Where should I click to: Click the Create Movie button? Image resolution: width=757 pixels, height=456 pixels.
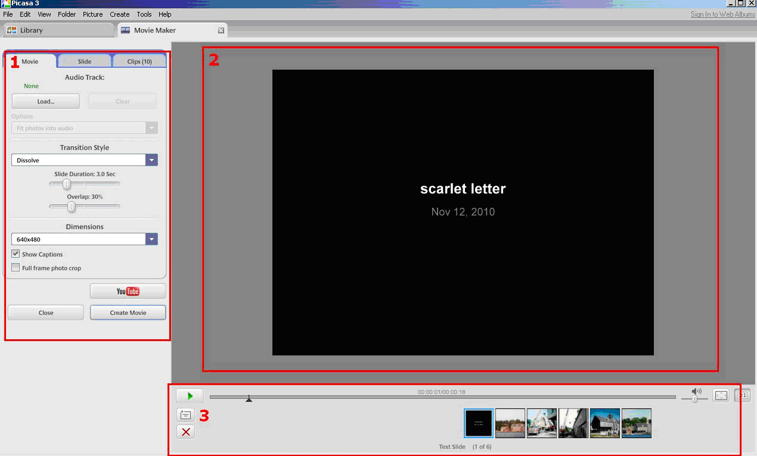(x=128, y=313)
